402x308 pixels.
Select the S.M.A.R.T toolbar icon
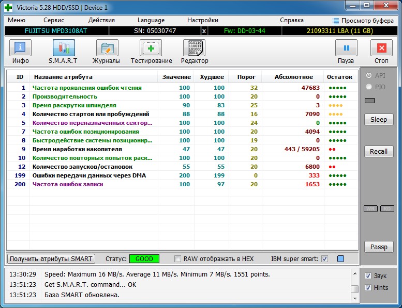pyautogui.click(x=64, y=48)
